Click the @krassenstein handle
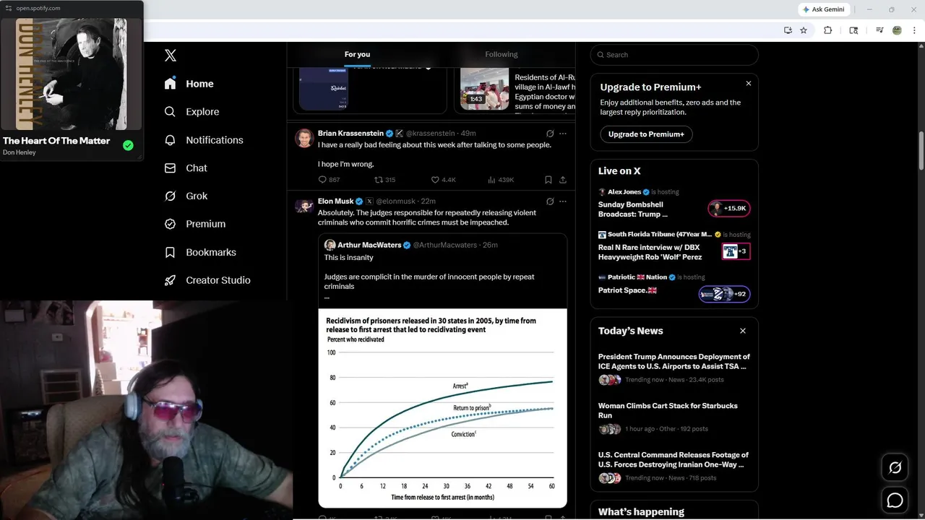925x520 pixels. (430, 134)
